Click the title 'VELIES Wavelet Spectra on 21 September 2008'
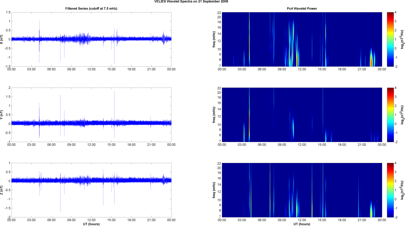The image size is (405, 226). [191, 2]
